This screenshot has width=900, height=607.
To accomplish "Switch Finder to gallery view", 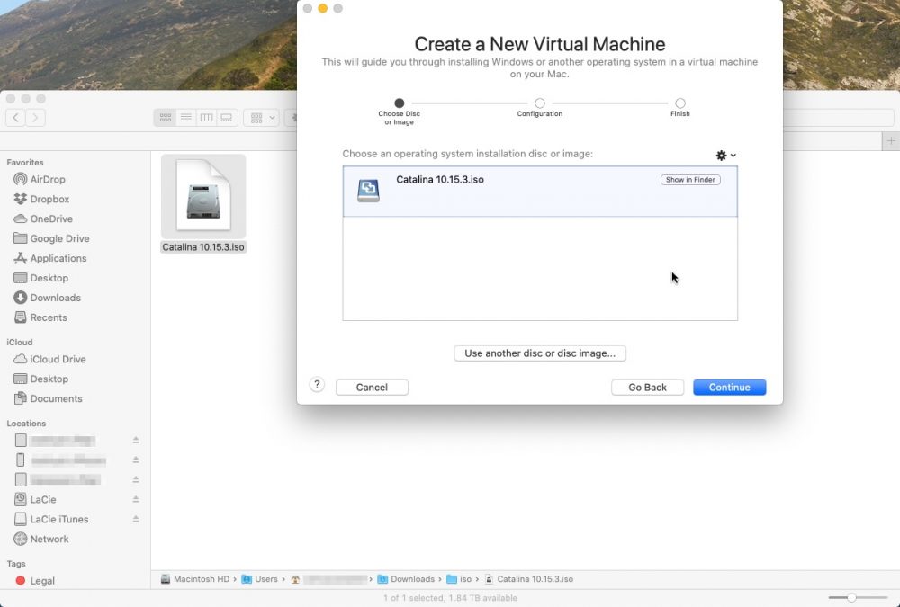I will pos(227,118).
